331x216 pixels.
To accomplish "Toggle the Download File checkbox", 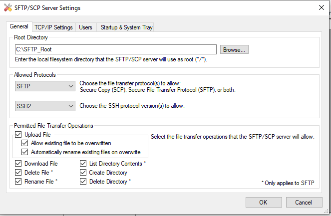I will click(x=19, y=164).
